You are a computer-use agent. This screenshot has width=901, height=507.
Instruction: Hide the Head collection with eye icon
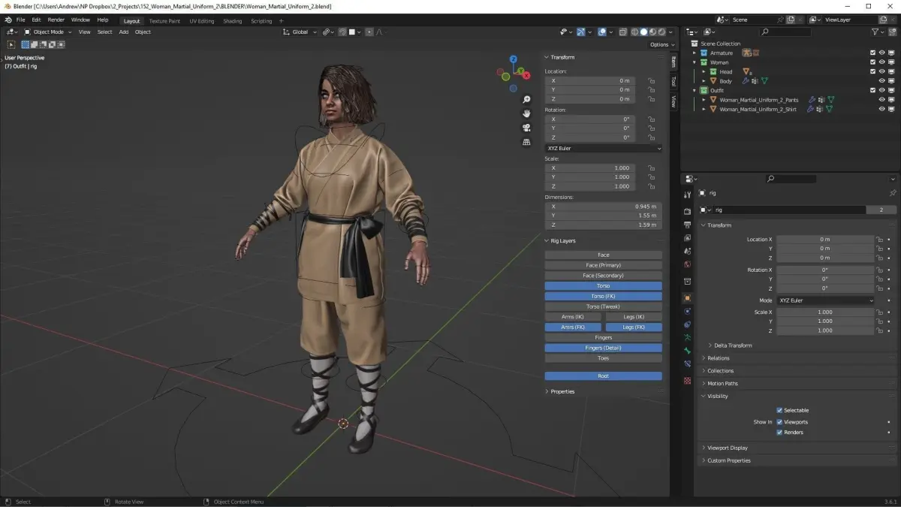click(x=882, y=71)
